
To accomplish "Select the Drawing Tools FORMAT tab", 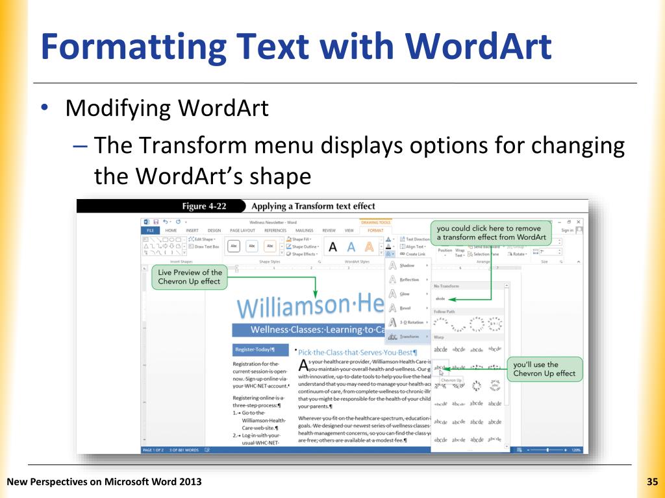I will point(375,230).
